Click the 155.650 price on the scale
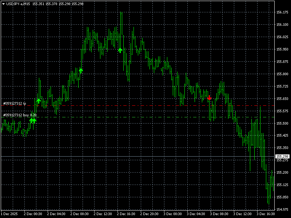 [280, 98]
